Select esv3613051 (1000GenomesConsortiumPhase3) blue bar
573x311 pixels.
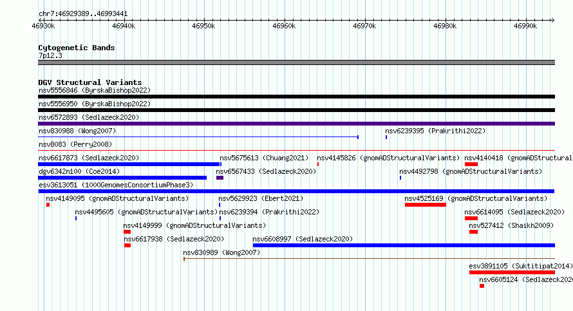pyautogui.click(x=296, y=191)
